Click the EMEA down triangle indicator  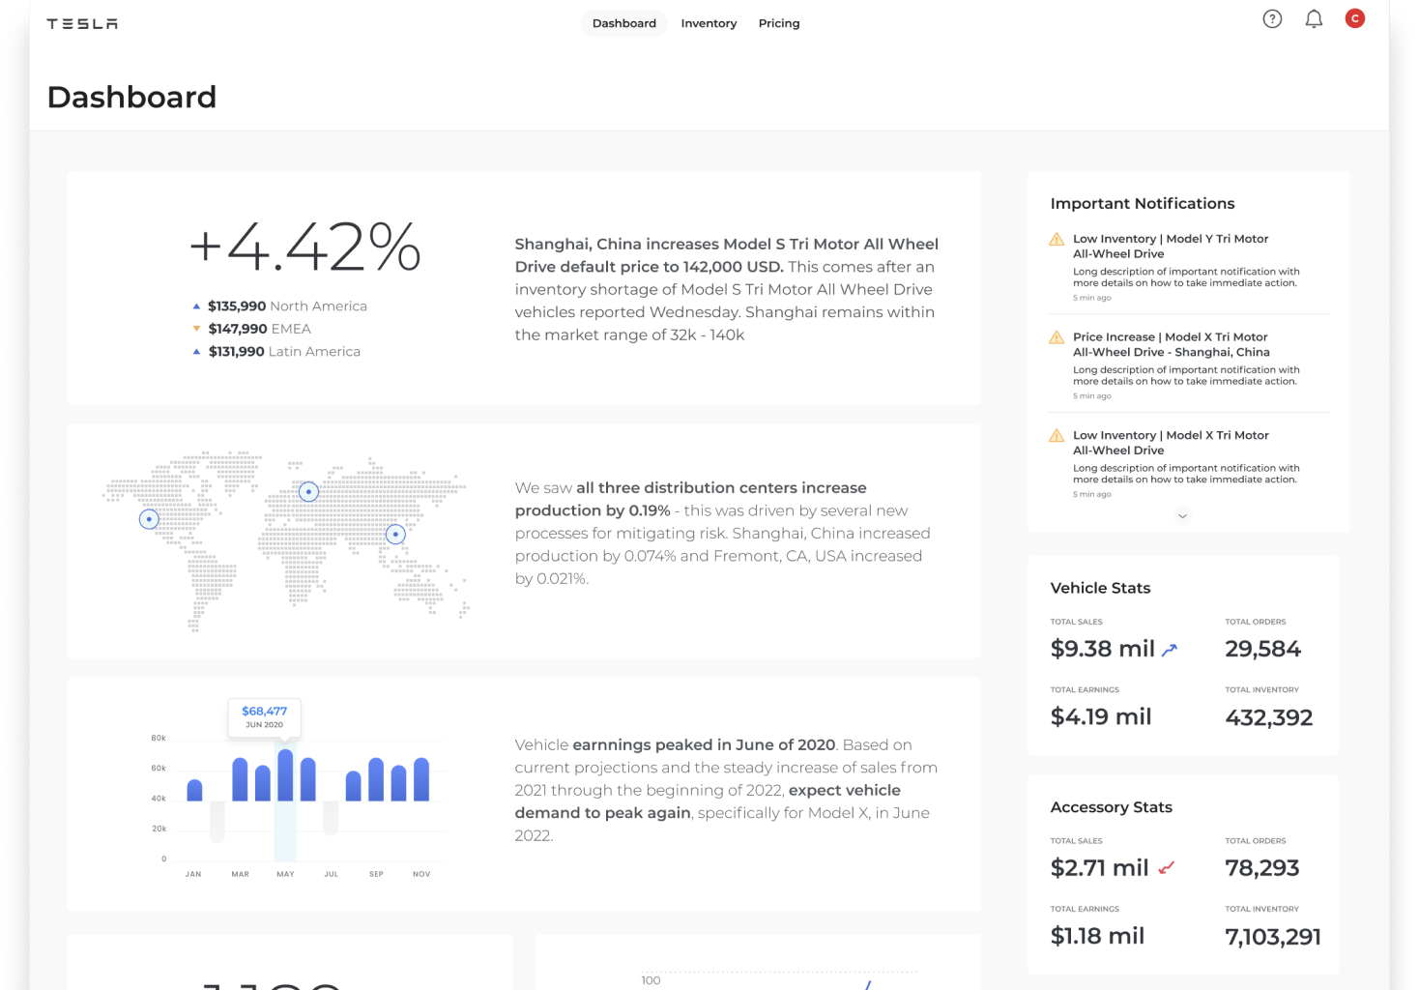click(x=196, y=329)
